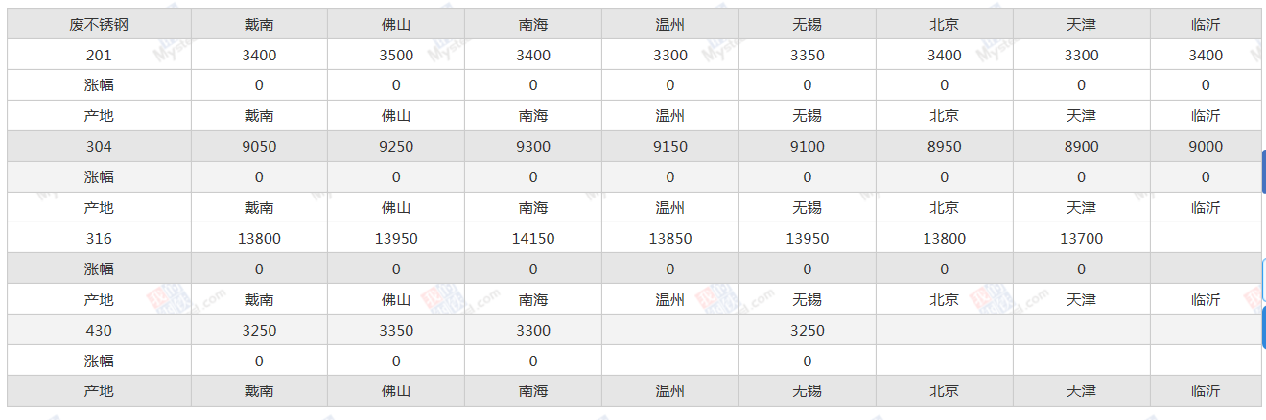
Task: Click the 9050 price under 戴南
Action: point(259,147)
